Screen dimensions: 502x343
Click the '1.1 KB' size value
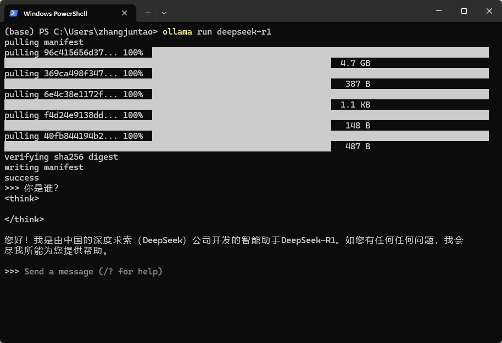[355, 105]
